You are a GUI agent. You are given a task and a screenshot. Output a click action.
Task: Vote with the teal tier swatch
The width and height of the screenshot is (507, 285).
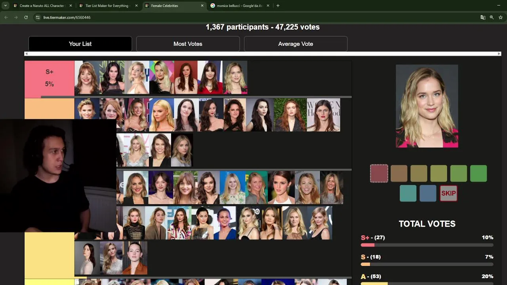(x=408, y=193)
